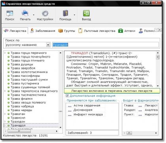Screen dimensions: 166x143
Task: Select Трава зверобоя item
Action: point(23,68)
